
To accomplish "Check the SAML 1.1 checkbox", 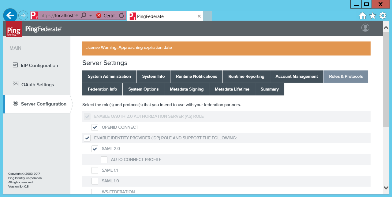I will tap(95, 170).
